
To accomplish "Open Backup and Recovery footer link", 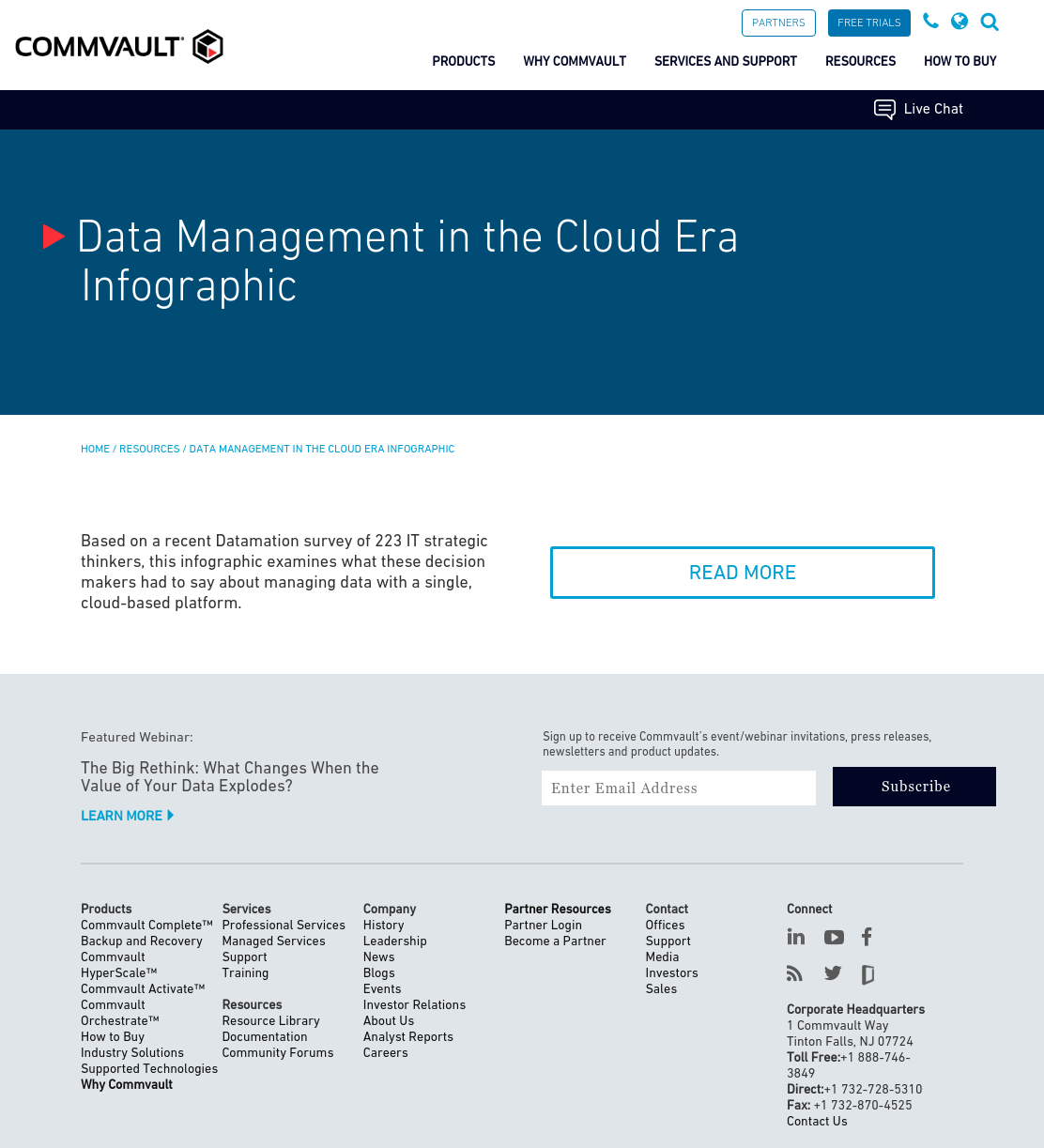I will 142,941.
